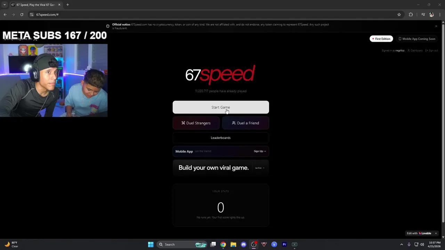Open the Dashboard link
The height and width of the screenshot is (250, 445).
415,51
